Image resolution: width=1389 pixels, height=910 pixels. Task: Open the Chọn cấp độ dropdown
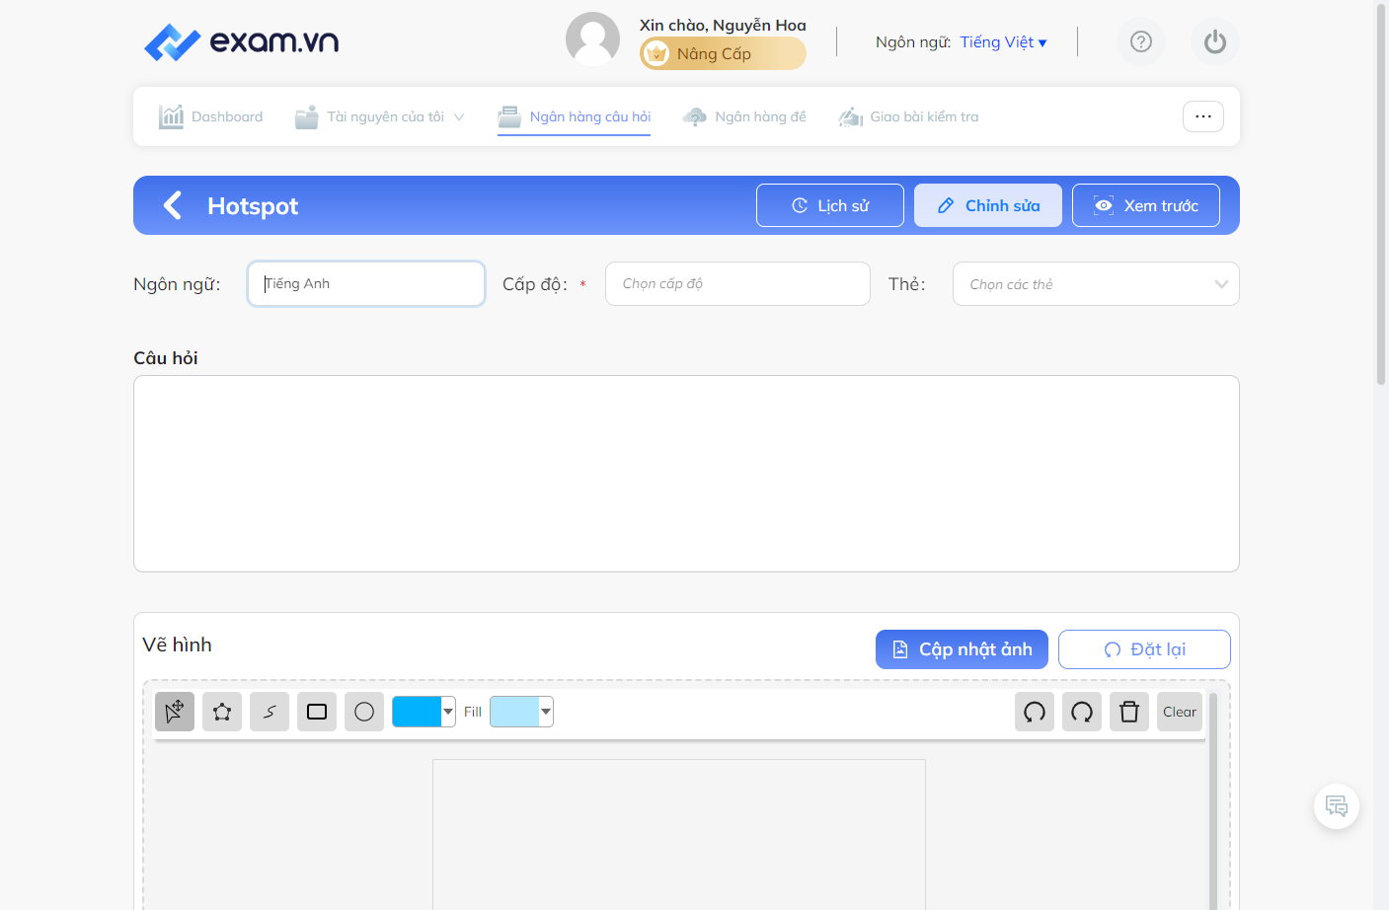point(737,283)
